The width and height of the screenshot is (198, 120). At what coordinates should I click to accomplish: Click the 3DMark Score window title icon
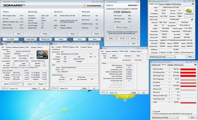coord(106,2)
